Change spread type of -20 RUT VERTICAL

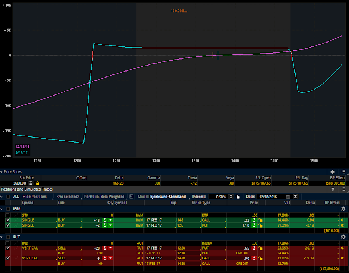pos(39,248)
